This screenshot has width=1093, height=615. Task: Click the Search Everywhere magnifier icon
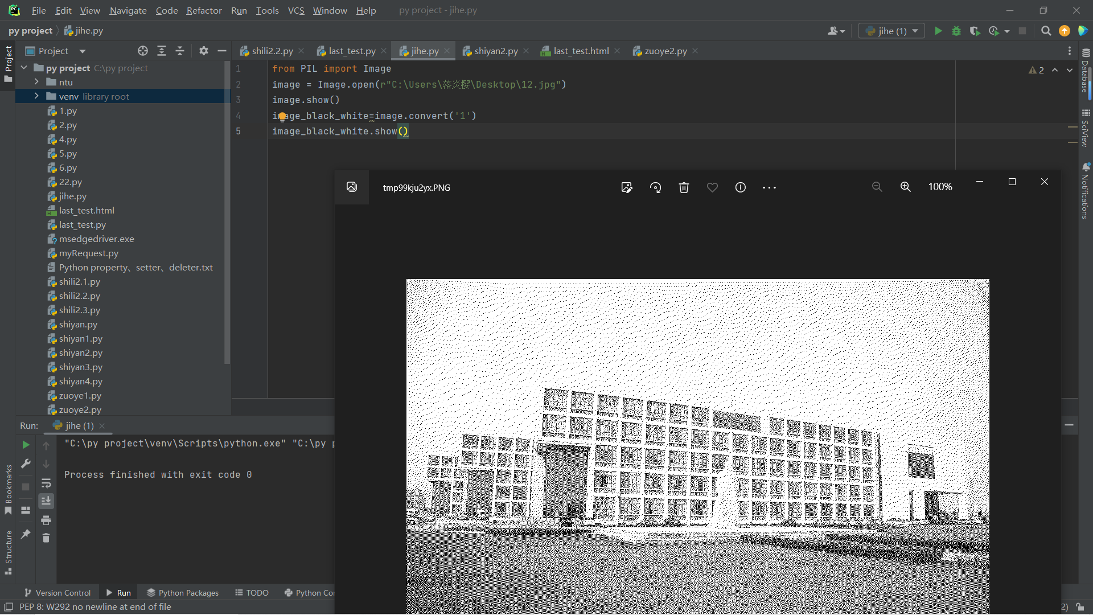1046,31
